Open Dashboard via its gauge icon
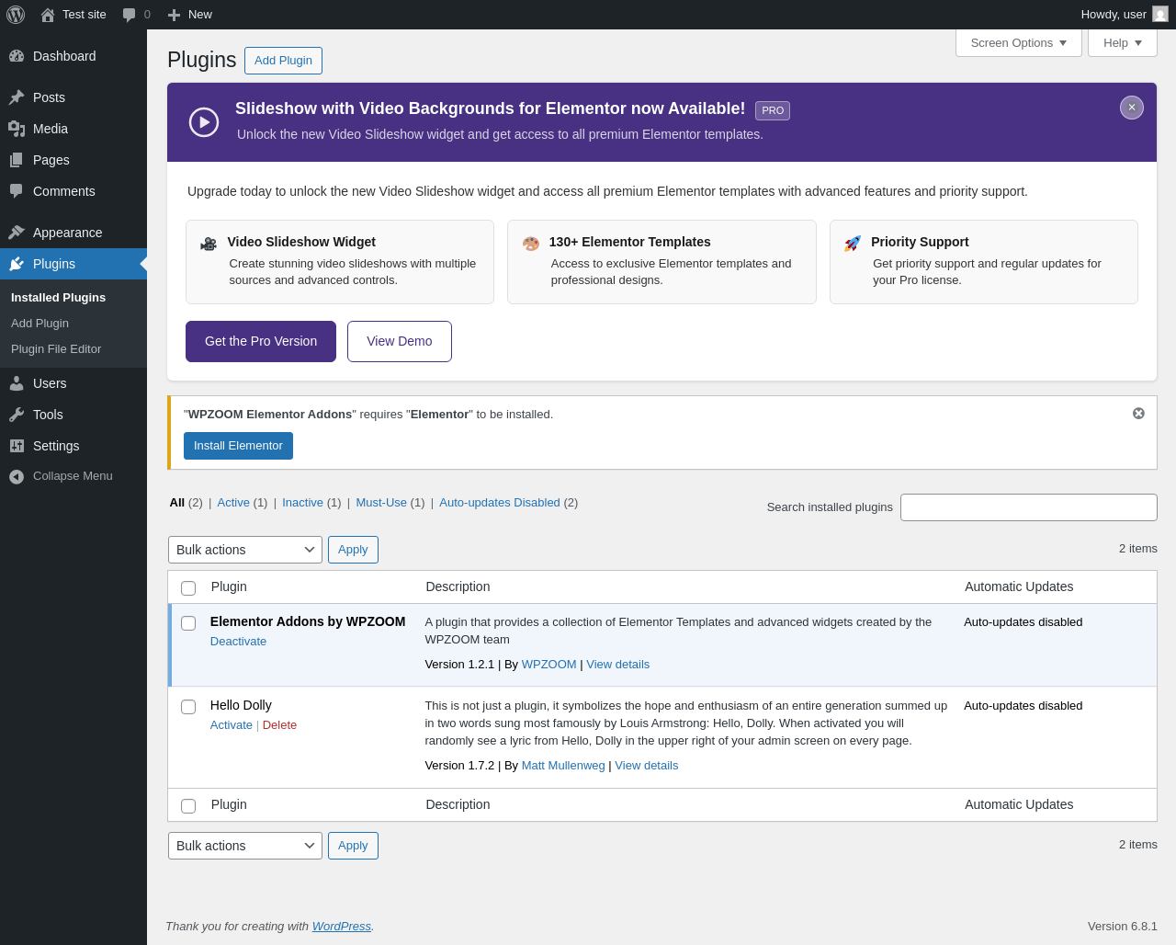This screenshot has width=1176, height=945. point(17,56)
